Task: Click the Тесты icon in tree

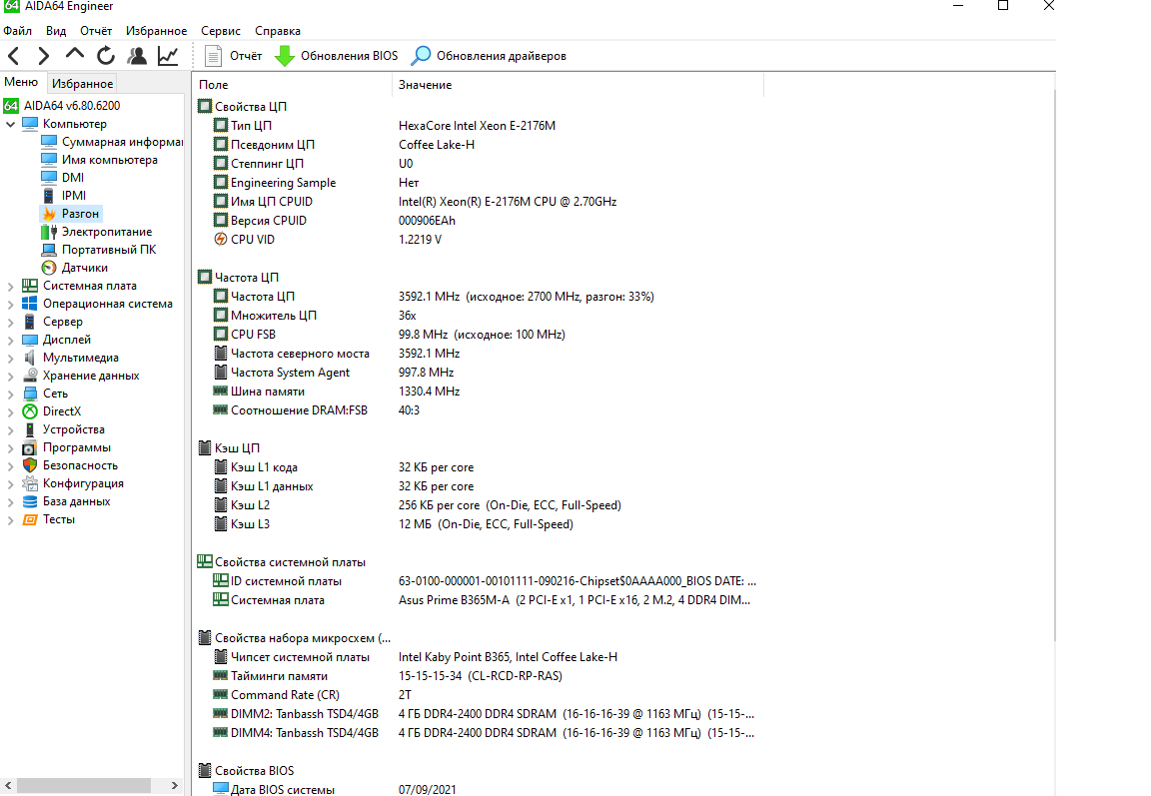Action: pyautogui.click(x=30, y=519)
